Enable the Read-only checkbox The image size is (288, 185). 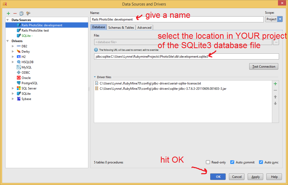(x=208, y=162)
